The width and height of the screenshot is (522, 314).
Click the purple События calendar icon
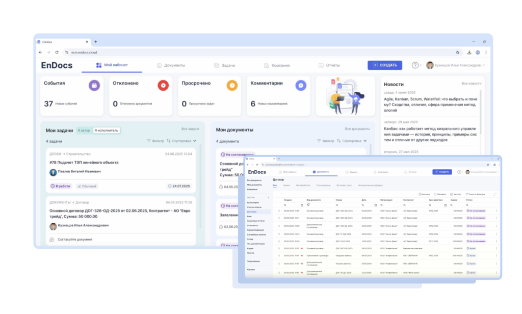94,86
